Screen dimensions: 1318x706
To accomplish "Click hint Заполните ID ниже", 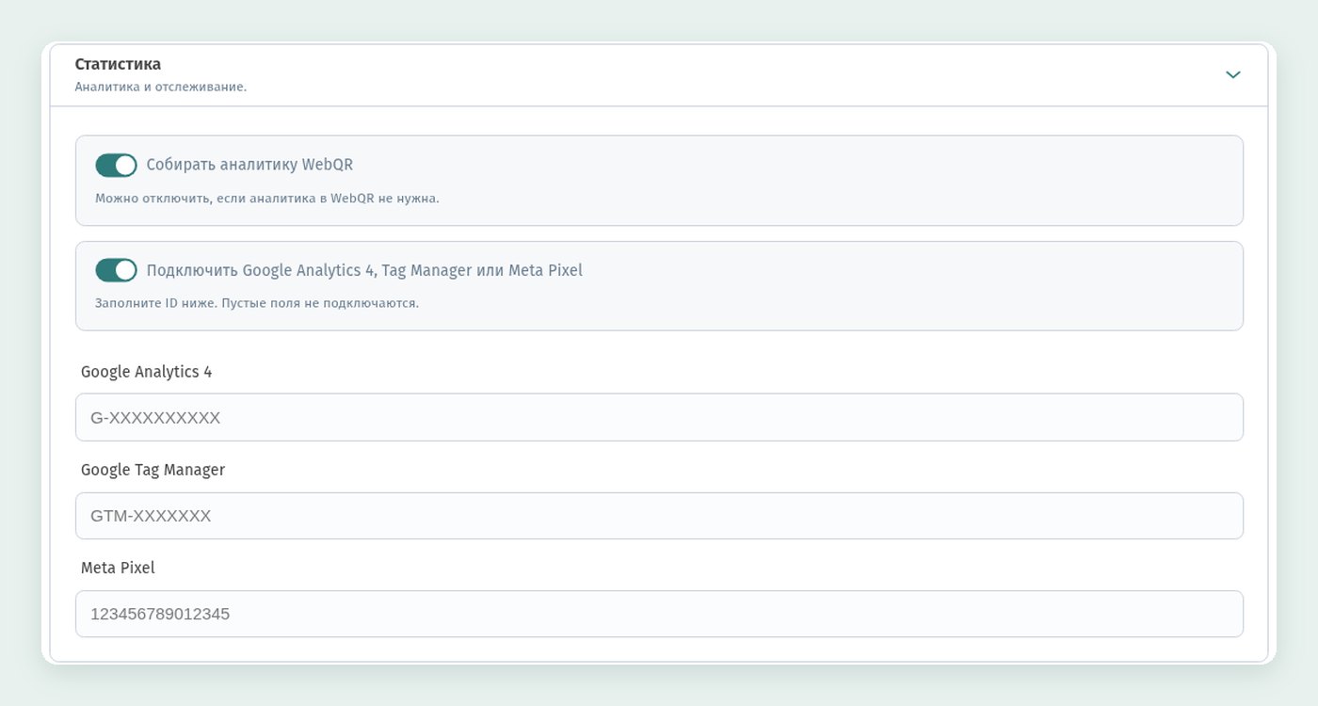I will point(257,304).
